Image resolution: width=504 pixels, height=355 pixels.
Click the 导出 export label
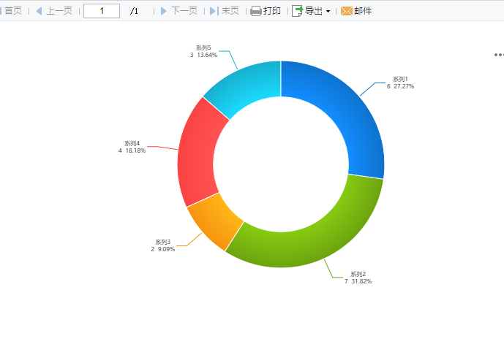313,11
